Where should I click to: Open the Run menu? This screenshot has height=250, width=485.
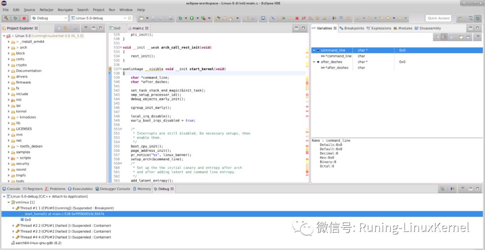tap(112, 9)
